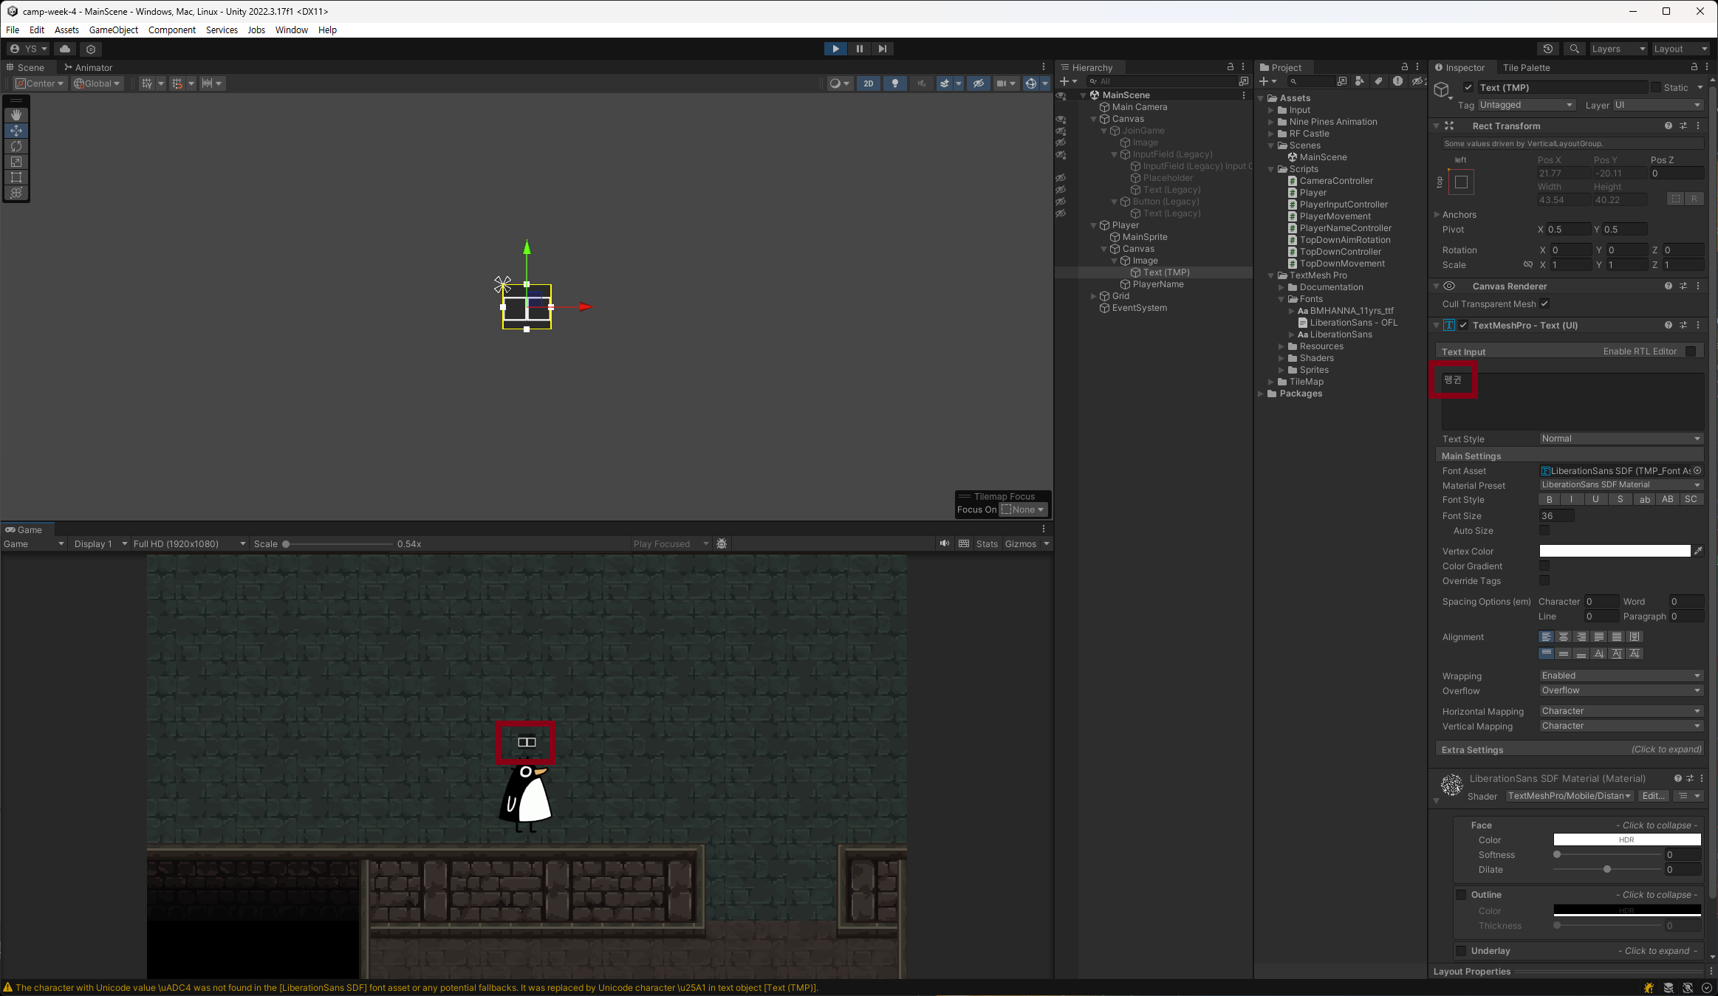1718x996 pixels.
Task: Open the global search magnifier icon
Action: (x=1575, y=49)
